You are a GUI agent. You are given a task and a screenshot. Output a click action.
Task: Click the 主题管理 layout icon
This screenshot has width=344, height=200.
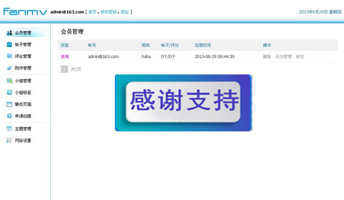click(x=9, y=129)
